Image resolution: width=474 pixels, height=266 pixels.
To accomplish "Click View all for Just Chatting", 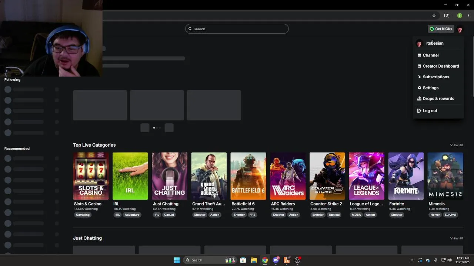I will tap(456, 238).
